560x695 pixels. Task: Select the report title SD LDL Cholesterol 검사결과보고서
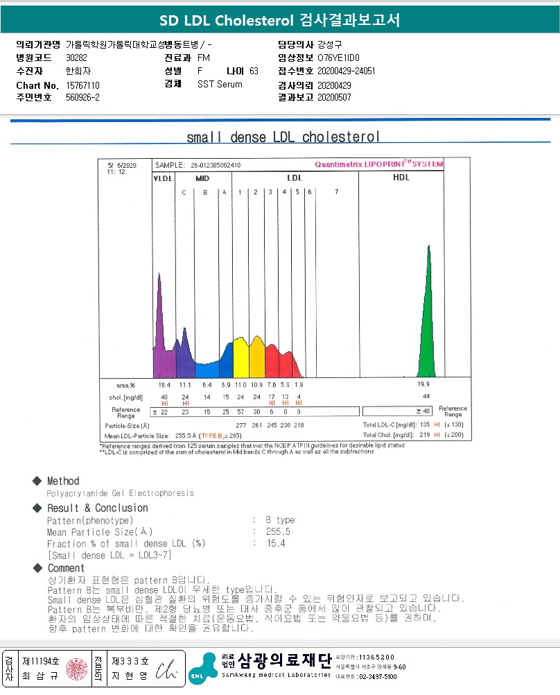click(x=279, y=20)
